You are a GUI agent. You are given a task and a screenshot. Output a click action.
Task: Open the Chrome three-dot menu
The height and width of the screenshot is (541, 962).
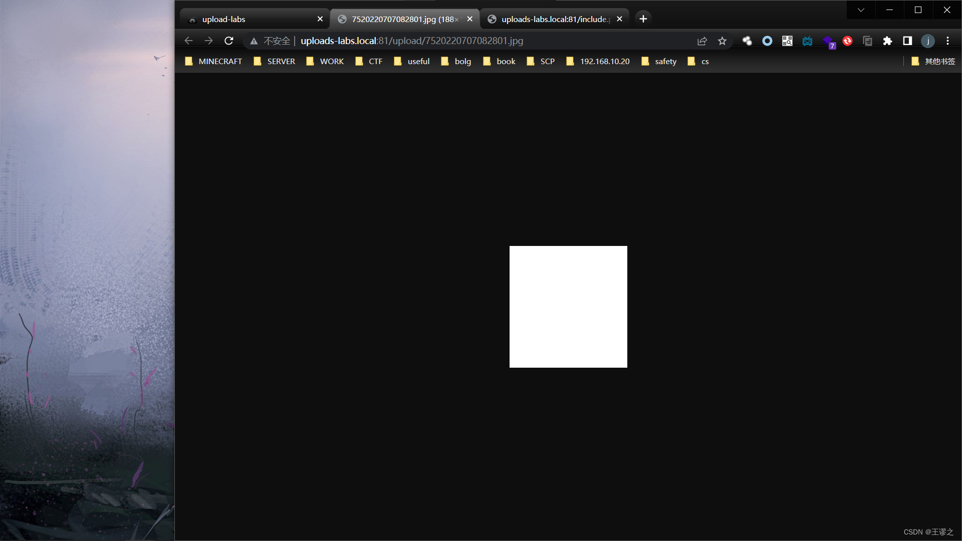[x=947, y=41]
